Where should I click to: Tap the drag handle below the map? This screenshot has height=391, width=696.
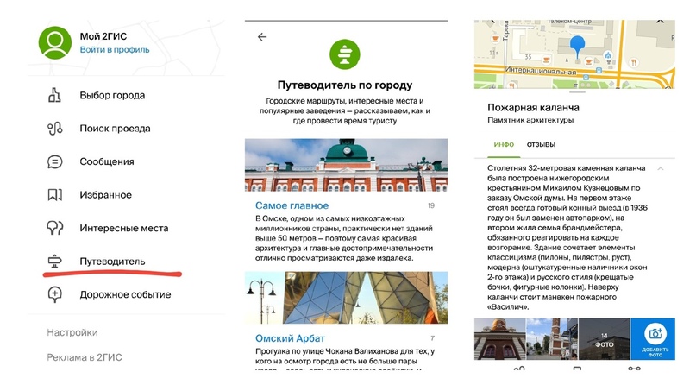tap(577, 92)
